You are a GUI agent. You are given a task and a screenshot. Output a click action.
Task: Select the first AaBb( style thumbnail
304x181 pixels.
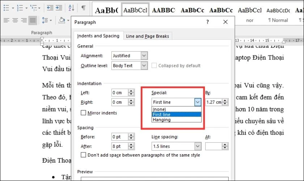pyautogui.click(x=106, y=10)
